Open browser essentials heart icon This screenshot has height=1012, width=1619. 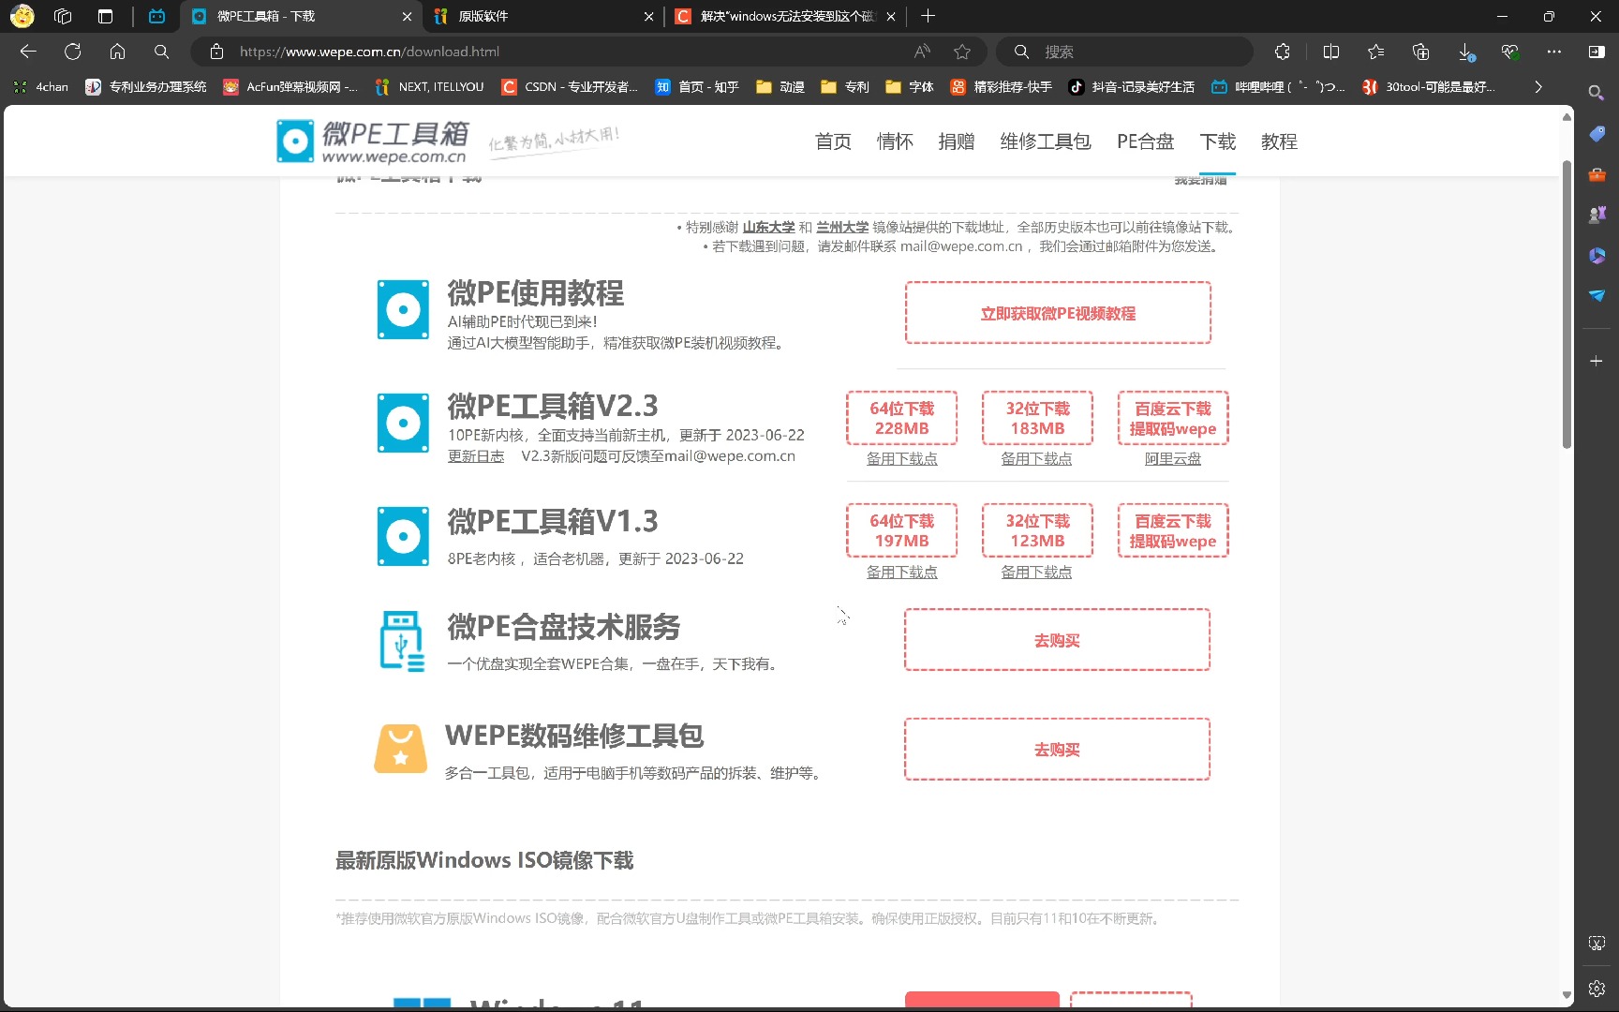[x=1509, y=52]
